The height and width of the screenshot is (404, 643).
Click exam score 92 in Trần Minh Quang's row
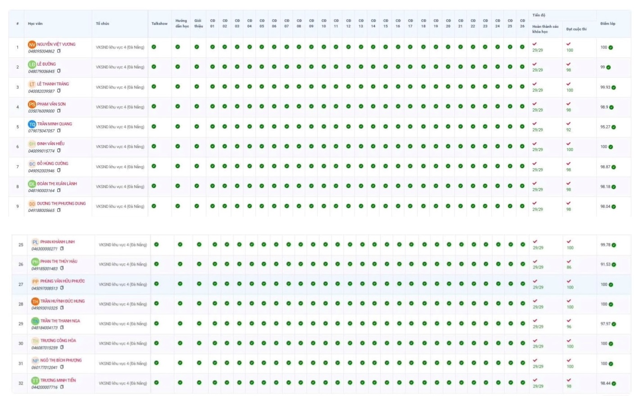tap(569, 130)
